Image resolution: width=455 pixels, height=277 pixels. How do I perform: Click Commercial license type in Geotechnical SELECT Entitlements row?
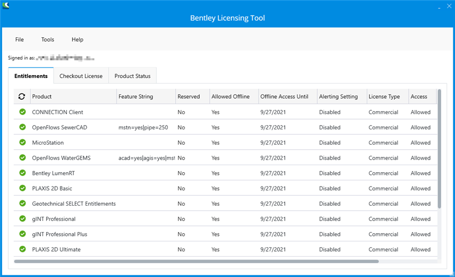click(x=383, y=203)
